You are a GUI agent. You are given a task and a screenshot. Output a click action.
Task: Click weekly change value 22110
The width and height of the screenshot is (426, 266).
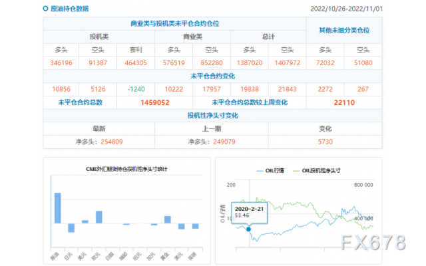[344, 102]
